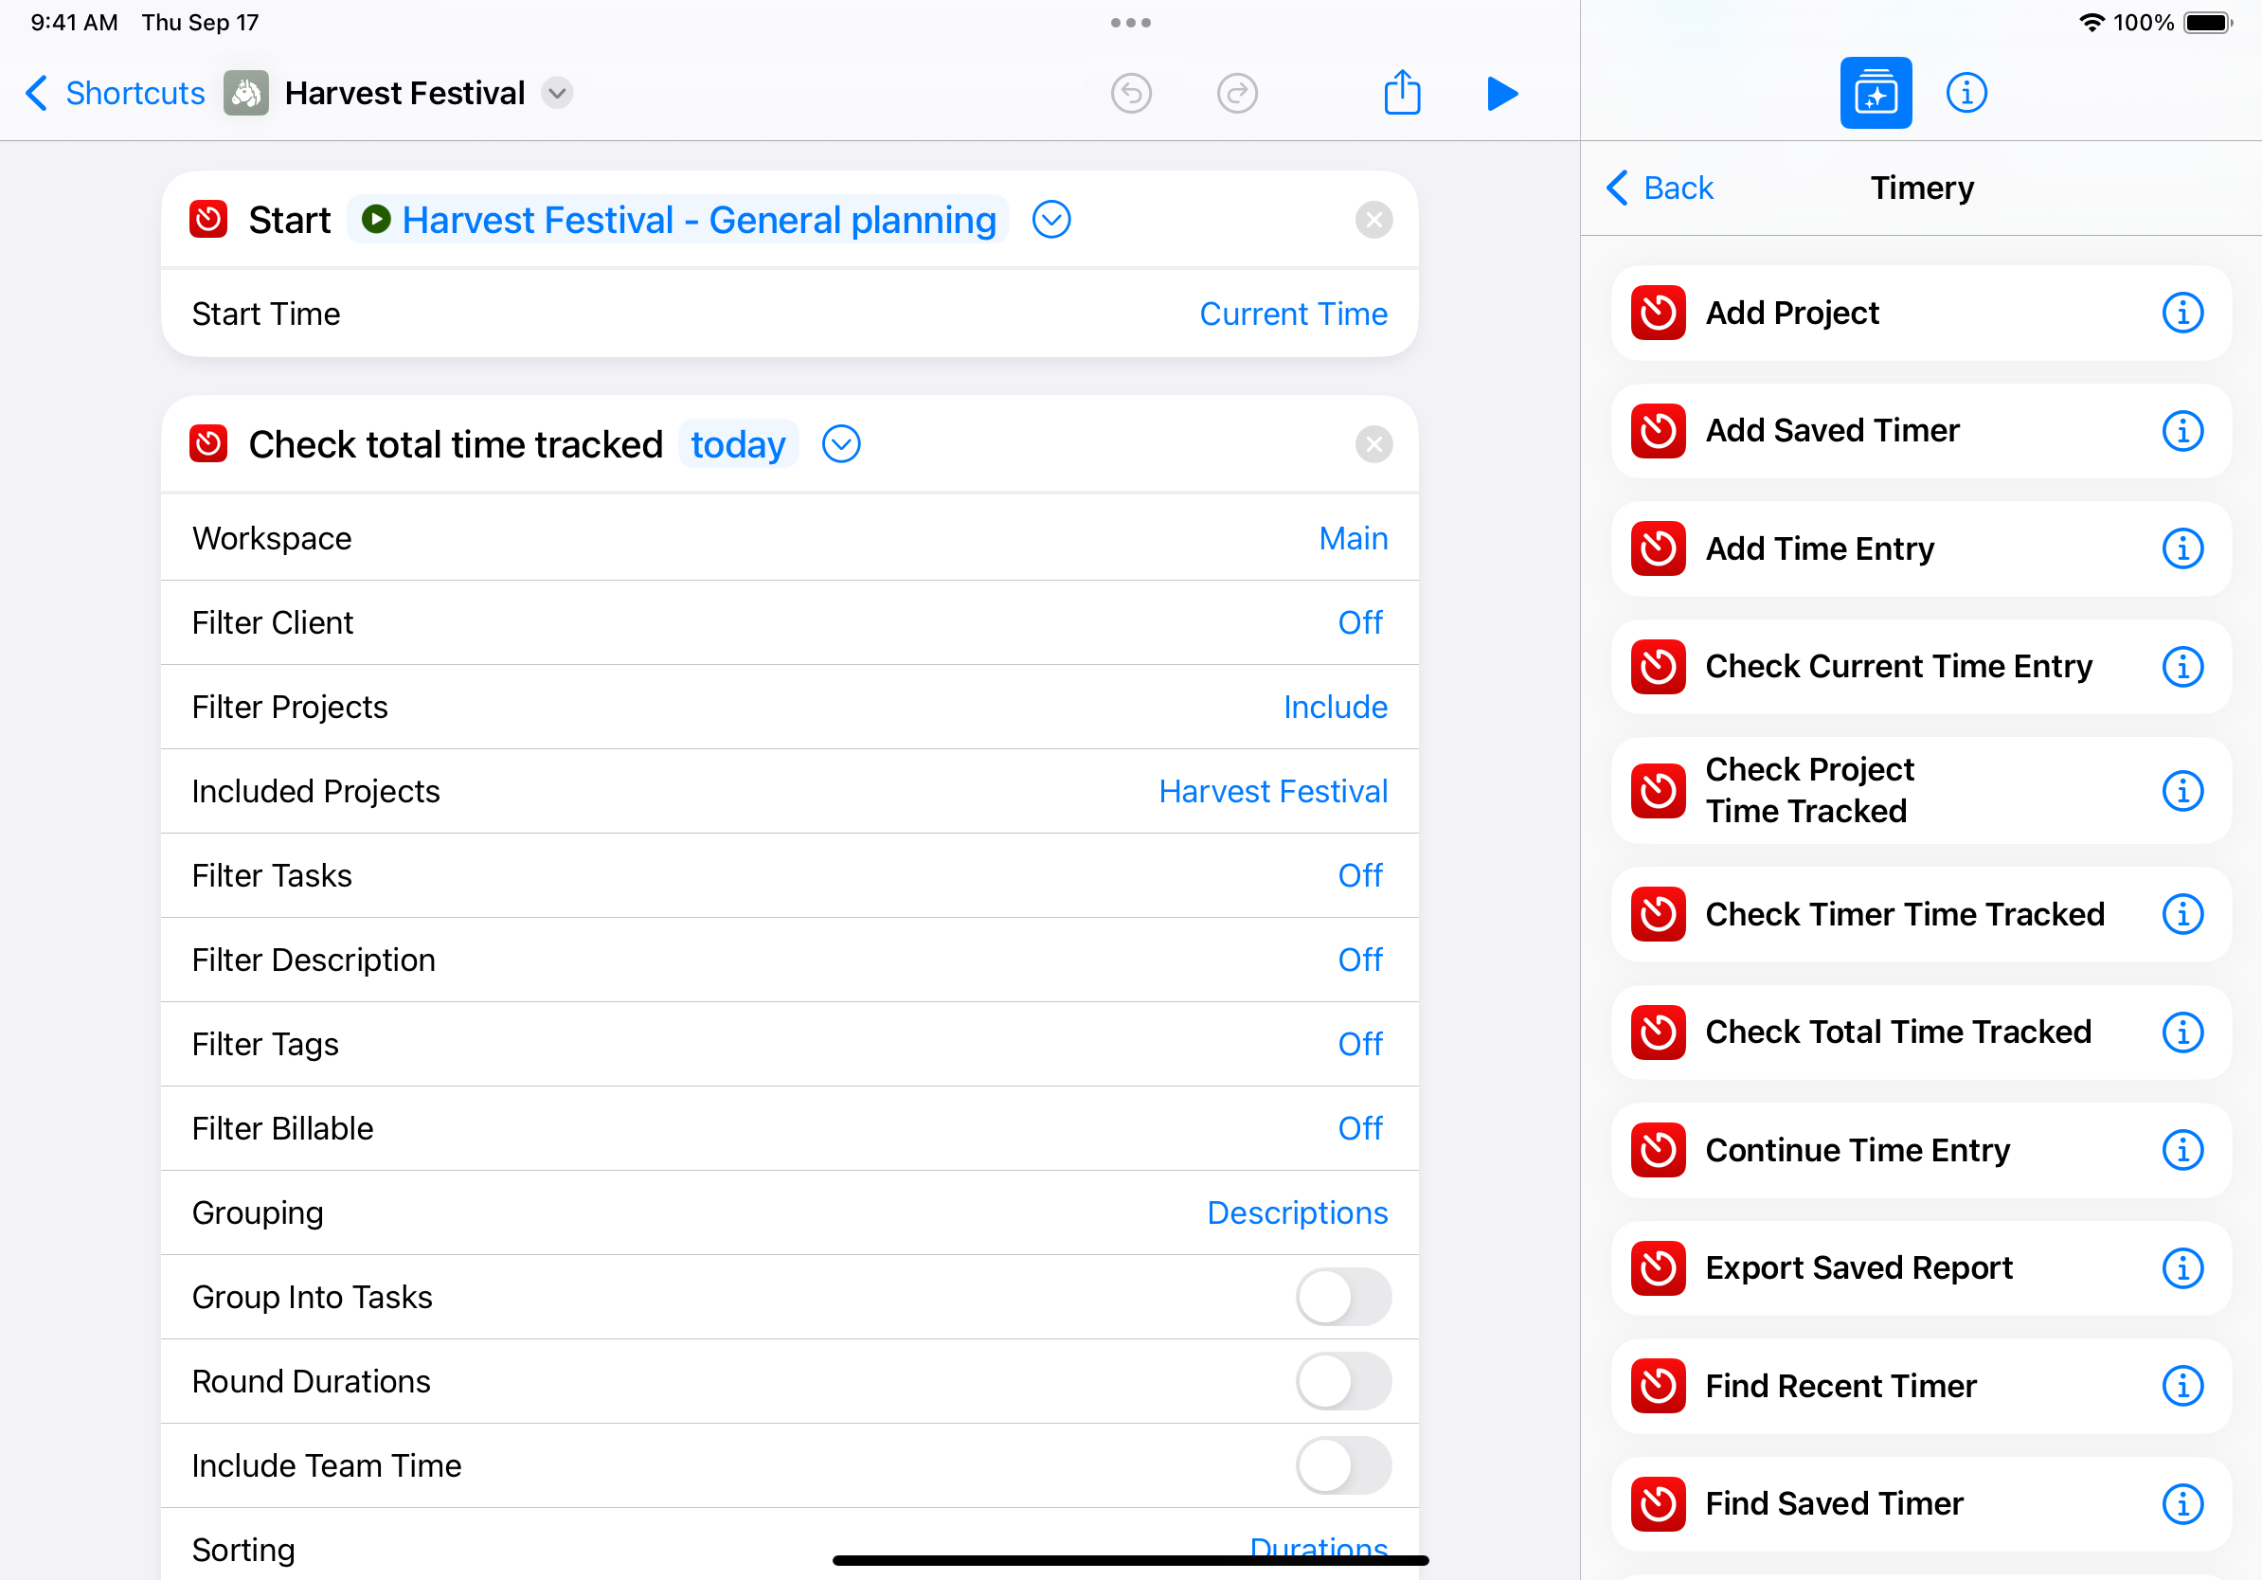Remove the Start action with its X
The height and width of the screenshot is (1580, 2262).
1373,220
